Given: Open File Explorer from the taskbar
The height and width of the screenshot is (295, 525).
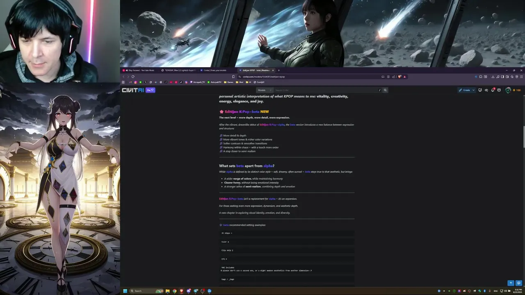Looking at the screenshot, I should tap(168, 291).
